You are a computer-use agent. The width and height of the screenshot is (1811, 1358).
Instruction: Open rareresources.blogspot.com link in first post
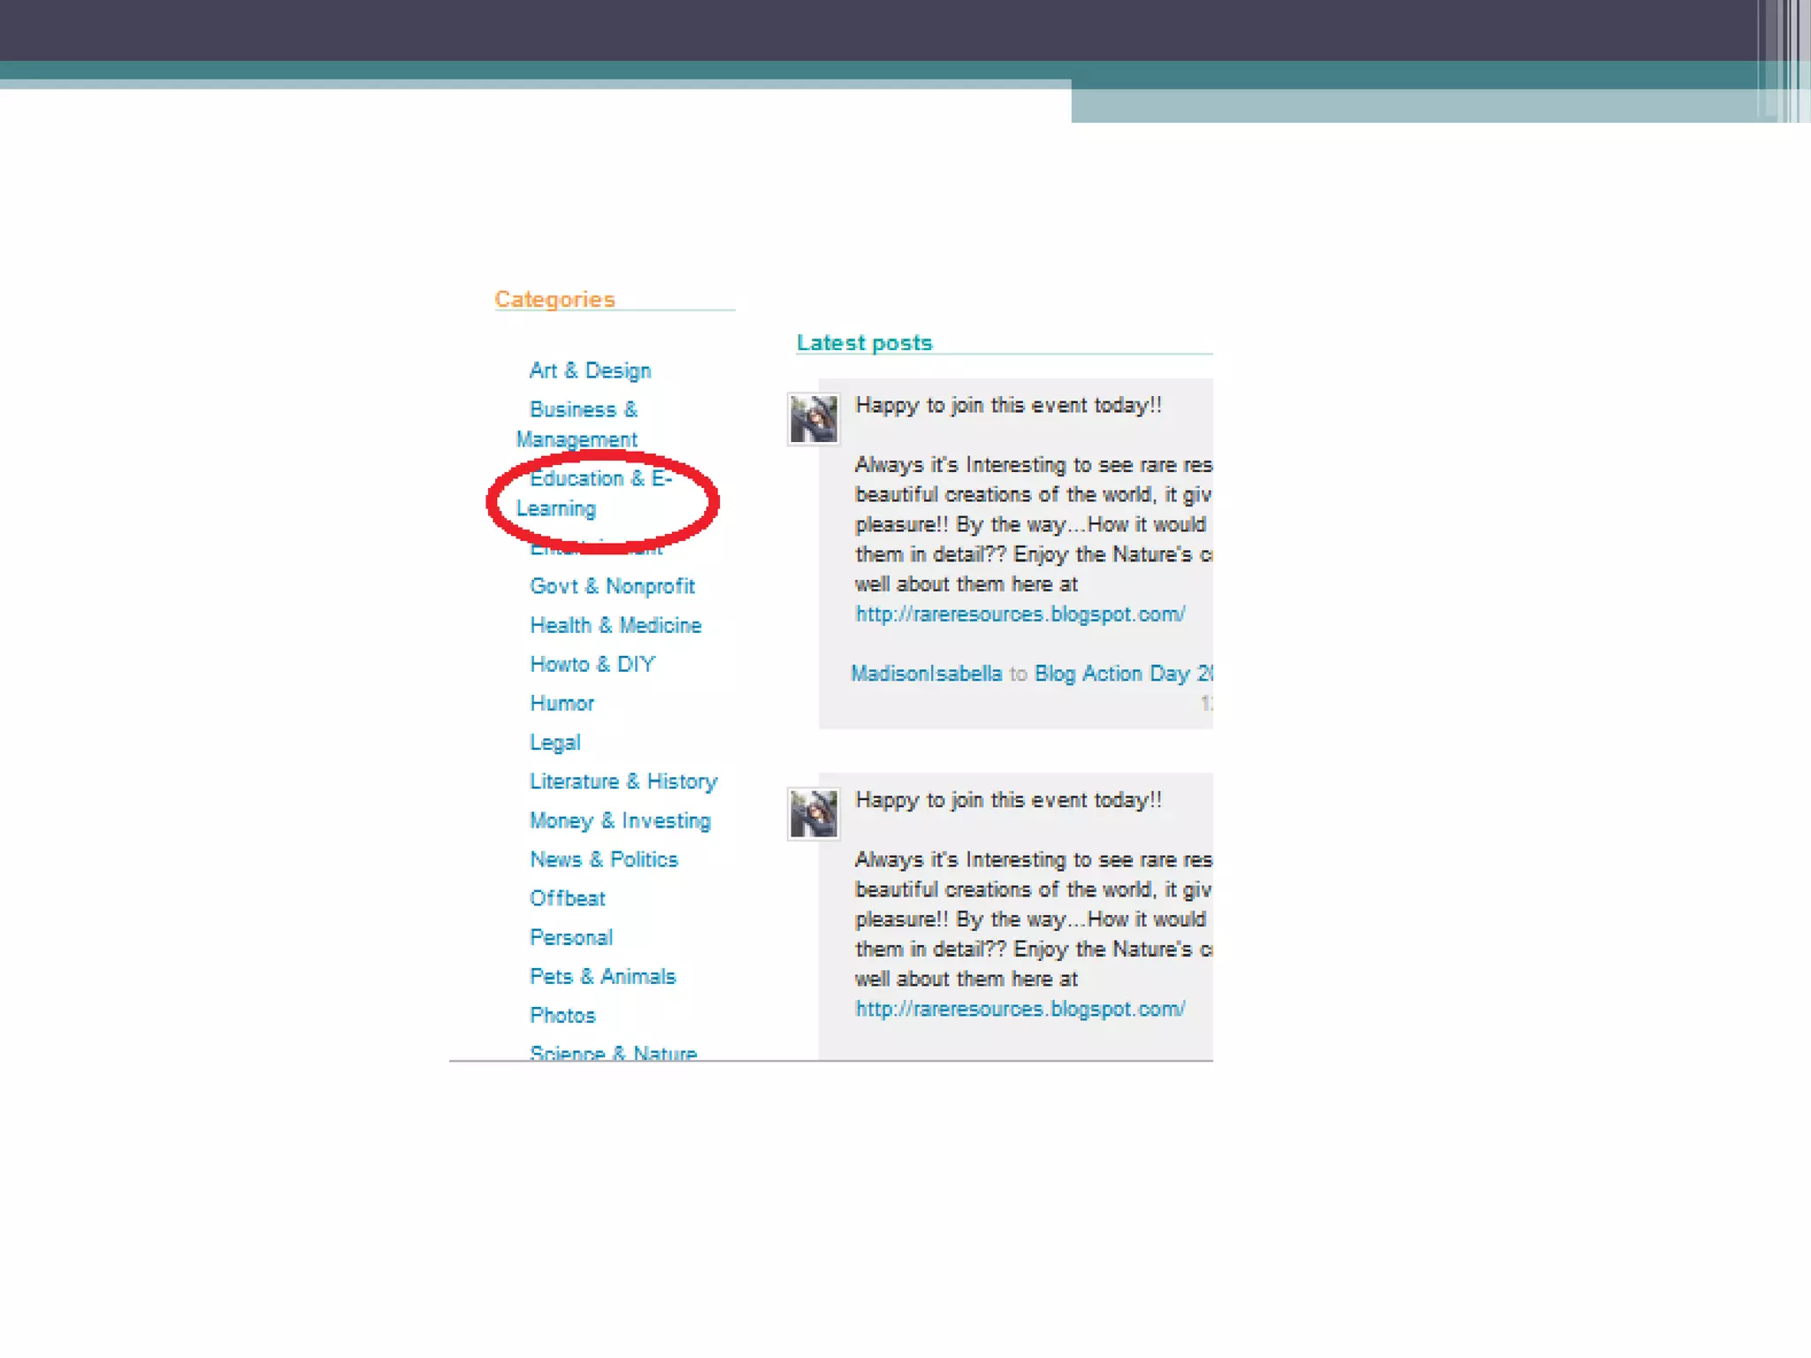pos(1020,614)
